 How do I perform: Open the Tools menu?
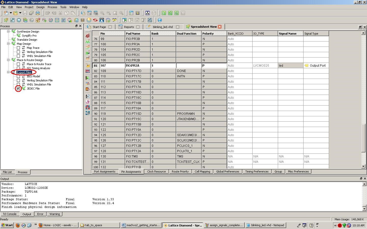pos(63,7)
